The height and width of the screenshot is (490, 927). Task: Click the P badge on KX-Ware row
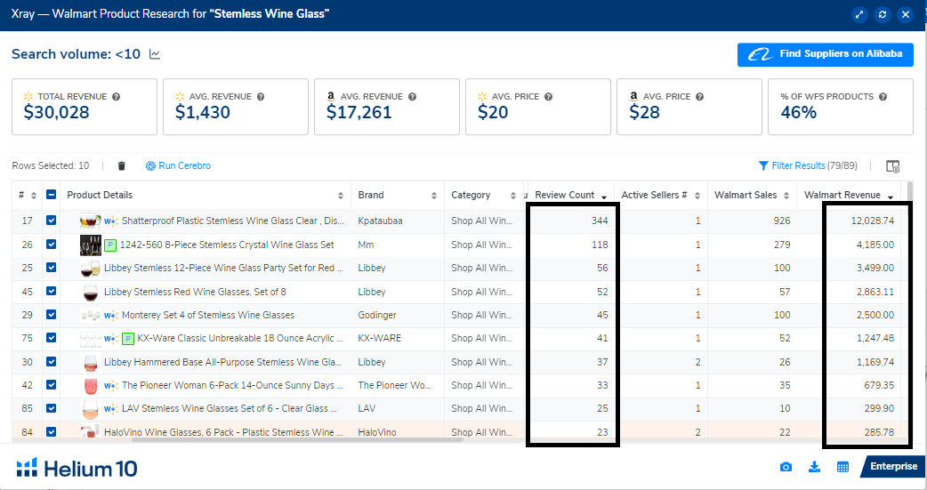pyautogui.click(x=128, y=339)
